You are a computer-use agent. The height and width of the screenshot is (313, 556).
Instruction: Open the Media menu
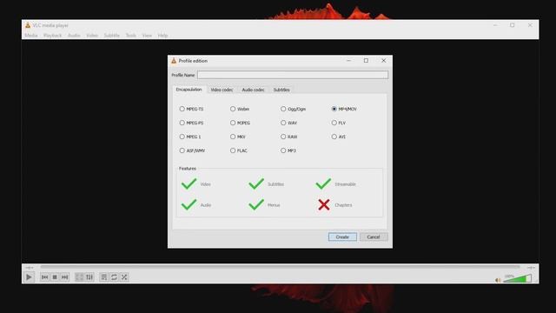[x=31, y=36]
